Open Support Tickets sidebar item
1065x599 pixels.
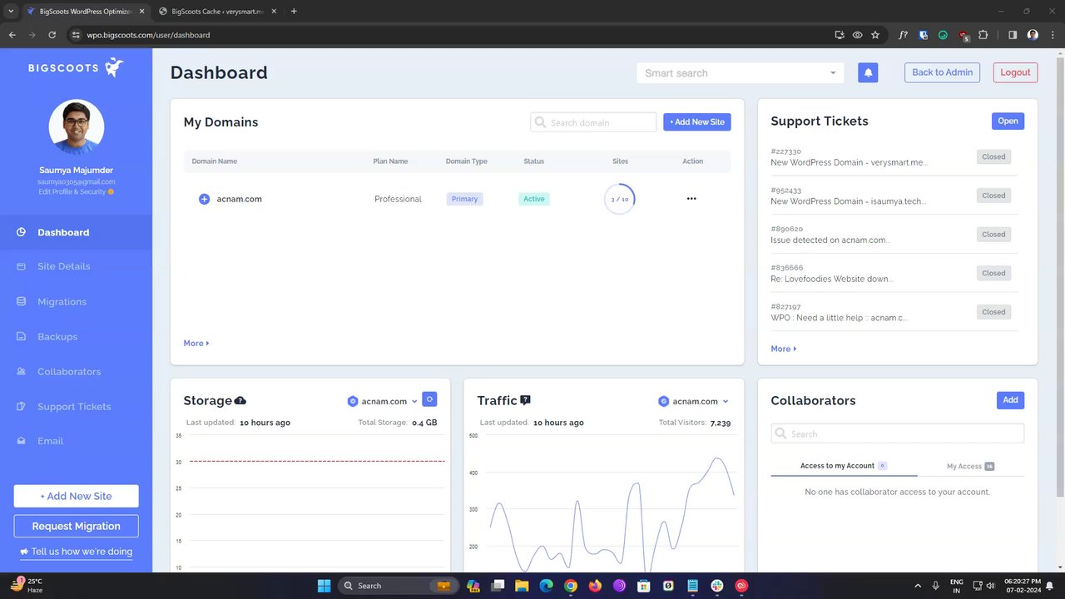point(76,406)
